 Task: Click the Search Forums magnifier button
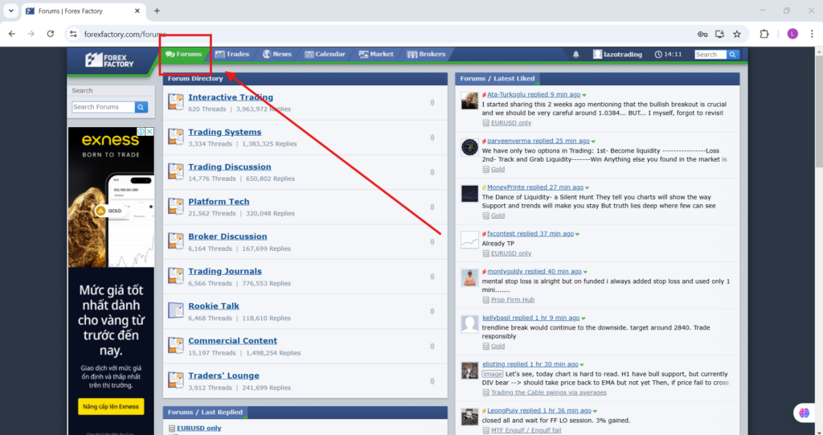point(141,107)
